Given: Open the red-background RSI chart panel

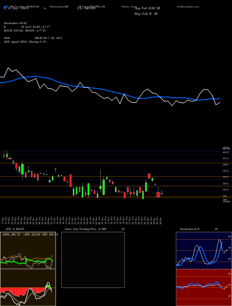Looking at the screenshot, I should [204, 287].
